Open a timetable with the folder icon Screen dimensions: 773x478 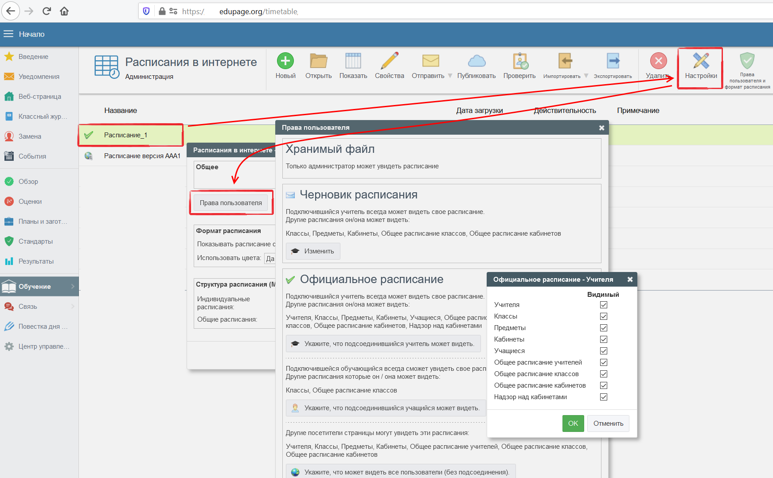(318, 61)
